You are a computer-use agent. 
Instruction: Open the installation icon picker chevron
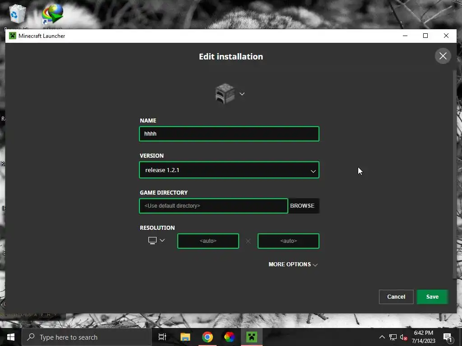pos(242,94)
